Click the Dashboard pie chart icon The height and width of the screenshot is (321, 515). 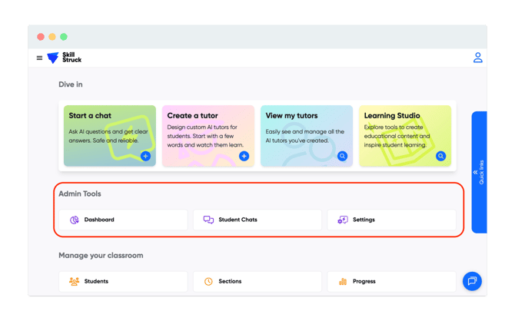coord(75,220)
